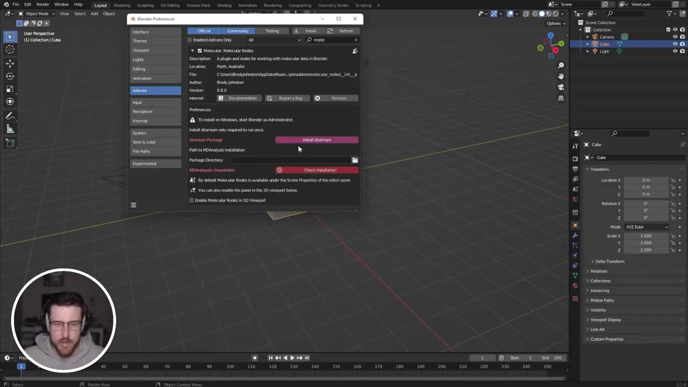The image size is (688, 387).
Task: Toggle Enabled Add-ons Only checkbox
Action: point(190,40)
